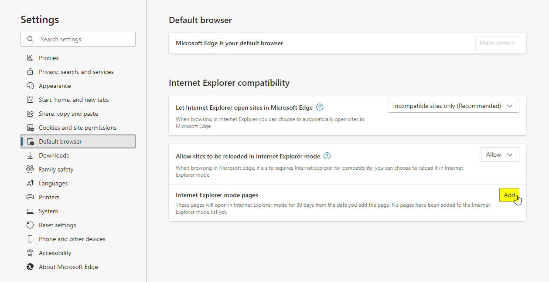
Task: Click the Internet Explorer compatibility heading
Action: [x=229, y=83]
